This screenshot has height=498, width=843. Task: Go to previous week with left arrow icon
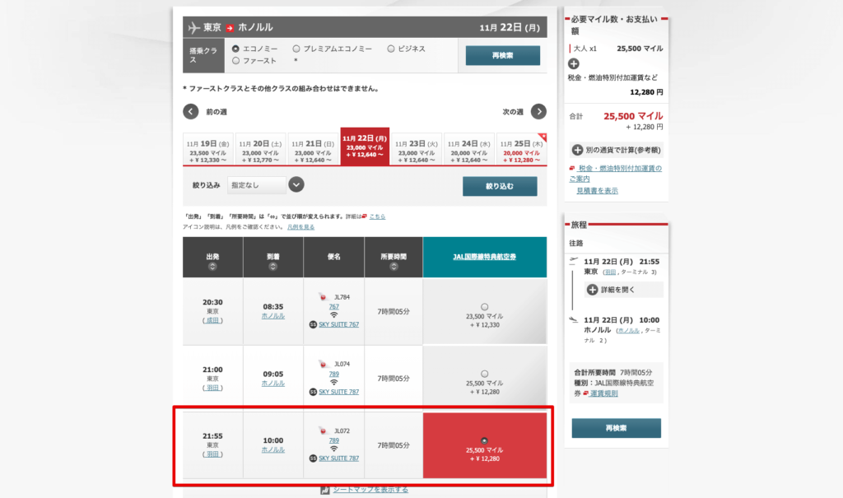tap(191, 111)
